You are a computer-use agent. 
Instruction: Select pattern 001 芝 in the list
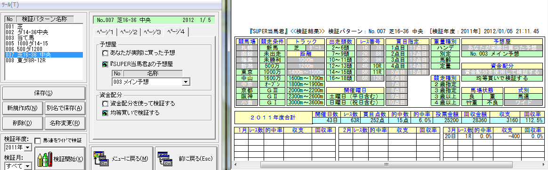(x=44, y=26)
